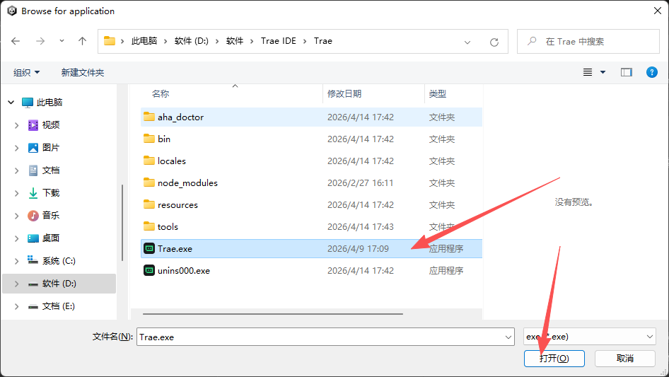Select 视频 in the navigation tree
Screen dimensions: 669x377
[x=51, y=124]
